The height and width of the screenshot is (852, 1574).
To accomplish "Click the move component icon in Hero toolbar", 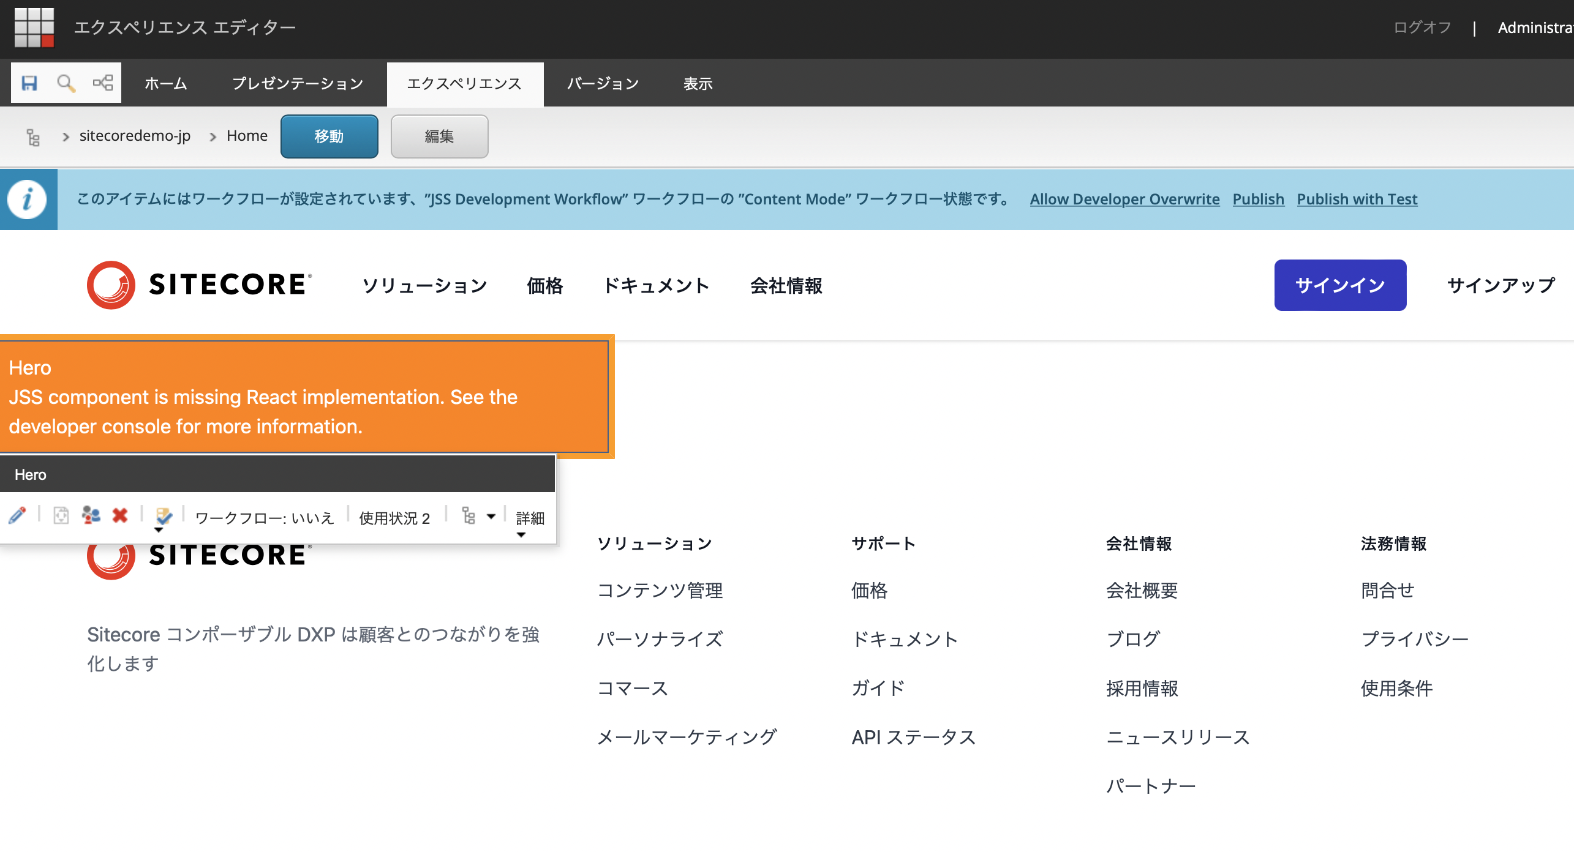I will 61,515.
